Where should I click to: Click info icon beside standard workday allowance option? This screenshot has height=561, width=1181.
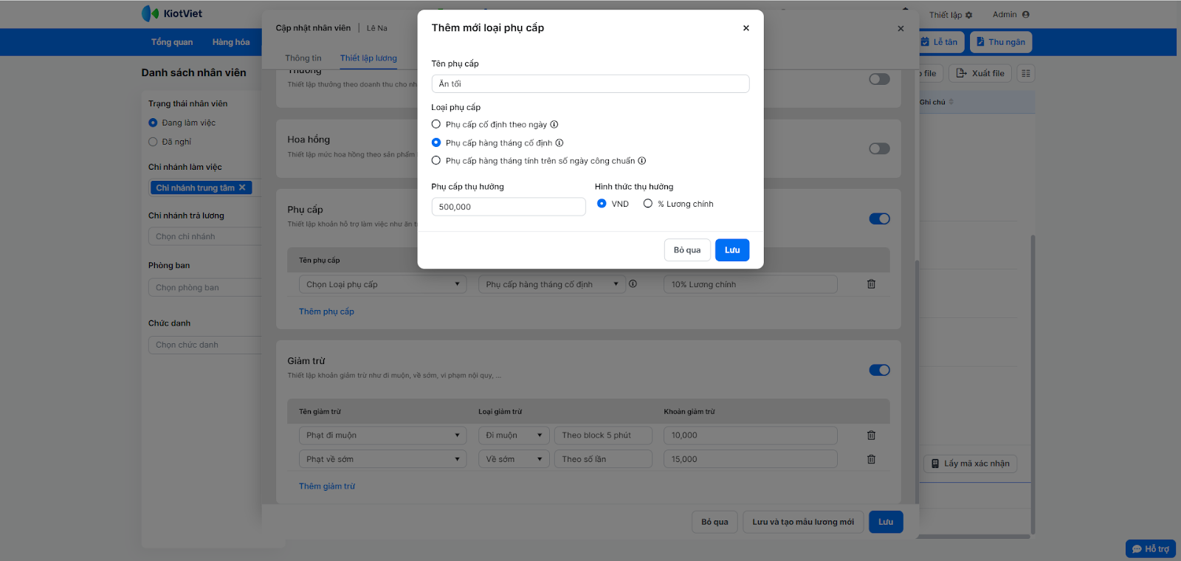click(x=642, y=161)
